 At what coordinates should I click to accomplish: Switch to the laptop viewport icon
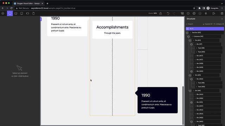(16, 13)
